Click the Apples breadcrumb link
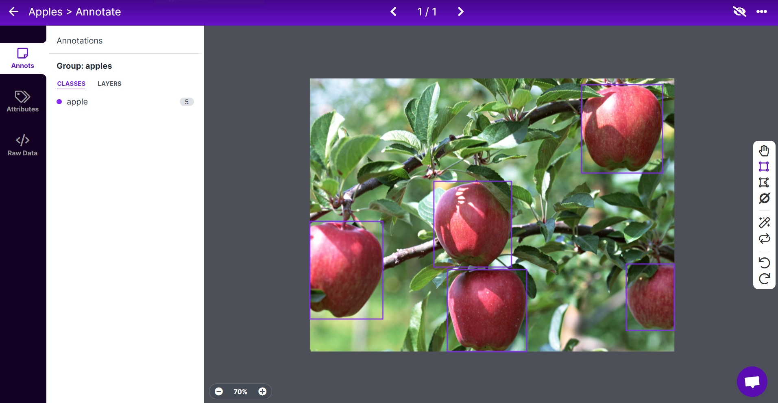The height and width of the screenshot is (403, 778). (46, 12)
